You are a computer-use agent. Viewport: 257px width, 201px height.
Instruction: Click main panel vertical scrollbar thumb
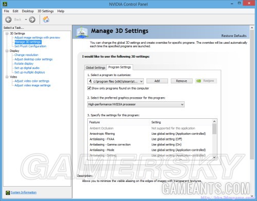[x=252, y=95]
